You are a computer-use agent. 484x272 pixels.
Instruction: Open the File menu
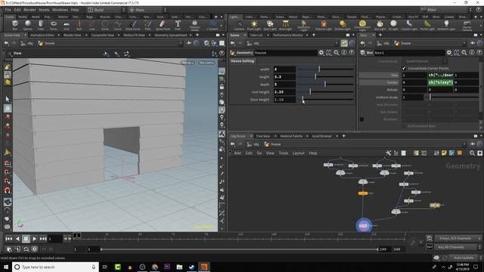(x=8, y=10)
